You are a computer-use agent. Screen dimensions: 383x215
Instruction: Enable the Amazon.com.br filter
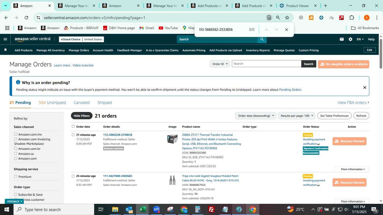(16, 149)
